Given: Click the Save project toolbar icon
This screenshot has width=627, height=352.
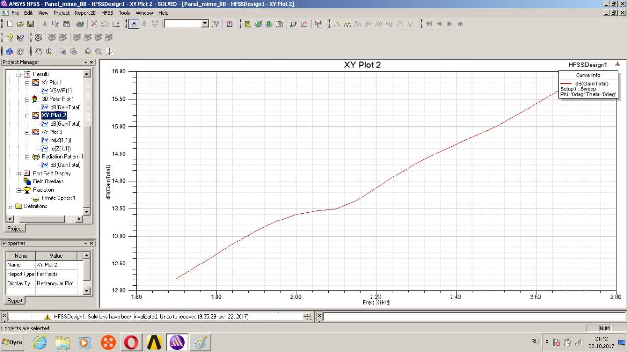Looking at the screenshot, I should [x=30, y=24].
